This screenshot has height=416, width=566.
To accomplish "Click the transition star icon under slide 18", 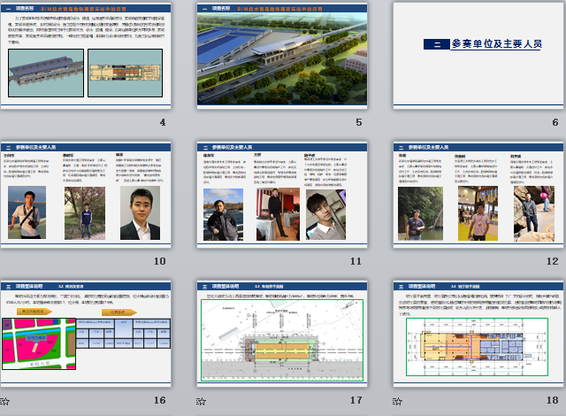I will point(398,401).
